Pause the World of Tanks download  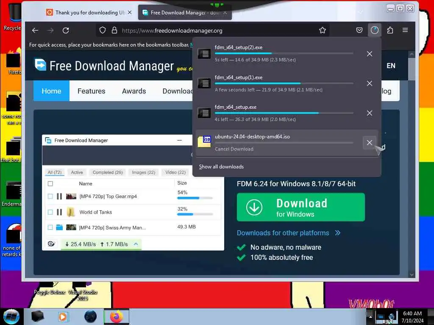point(59,212)
